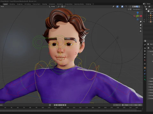Select material preview shading
The width and height of the screenshot is (153, 114).
tap(137, 7)
